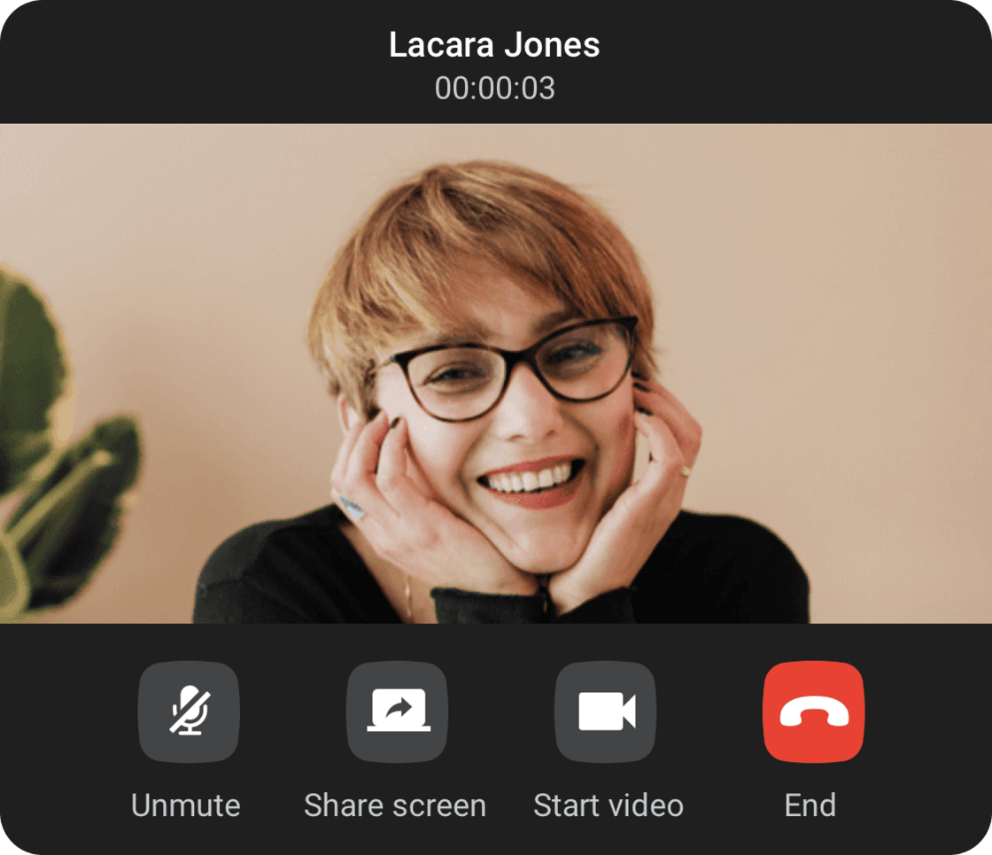The height and width of the screenshot is (855, 992).
Task: Toggle the microphone from muted to unmuted
Action: click(x=187, y=711)
